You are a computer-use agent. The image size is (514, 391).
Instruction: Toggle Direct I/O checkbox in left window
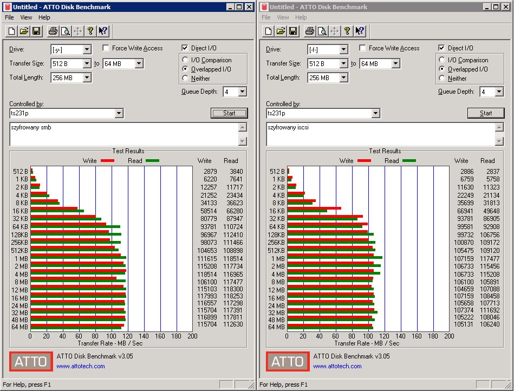tap(185, 48)
